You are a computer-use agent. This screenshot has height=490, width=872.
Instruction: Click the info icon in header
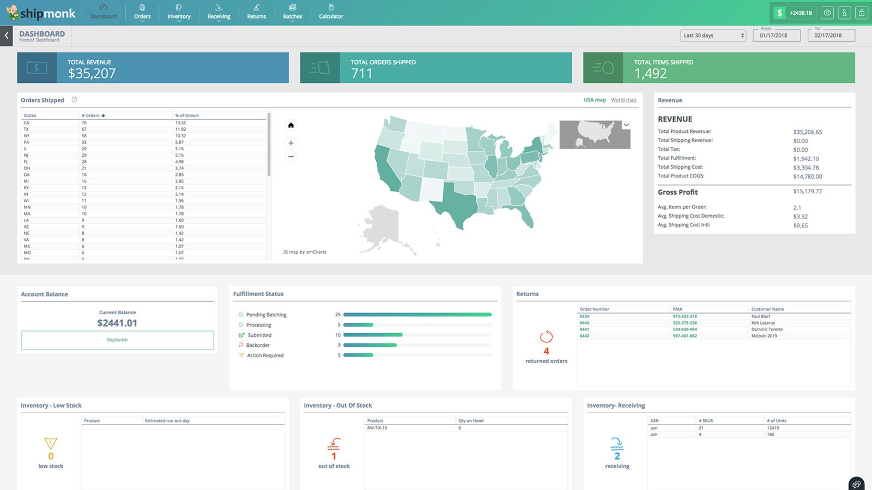[844, 13]
